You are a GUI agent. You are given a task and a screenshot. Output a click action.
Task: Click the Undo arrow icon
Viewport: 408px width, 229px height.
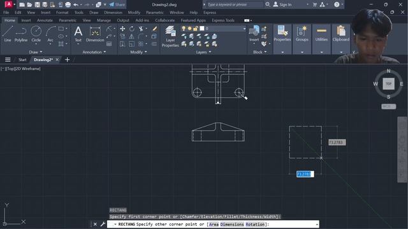(x=75, y=4)
